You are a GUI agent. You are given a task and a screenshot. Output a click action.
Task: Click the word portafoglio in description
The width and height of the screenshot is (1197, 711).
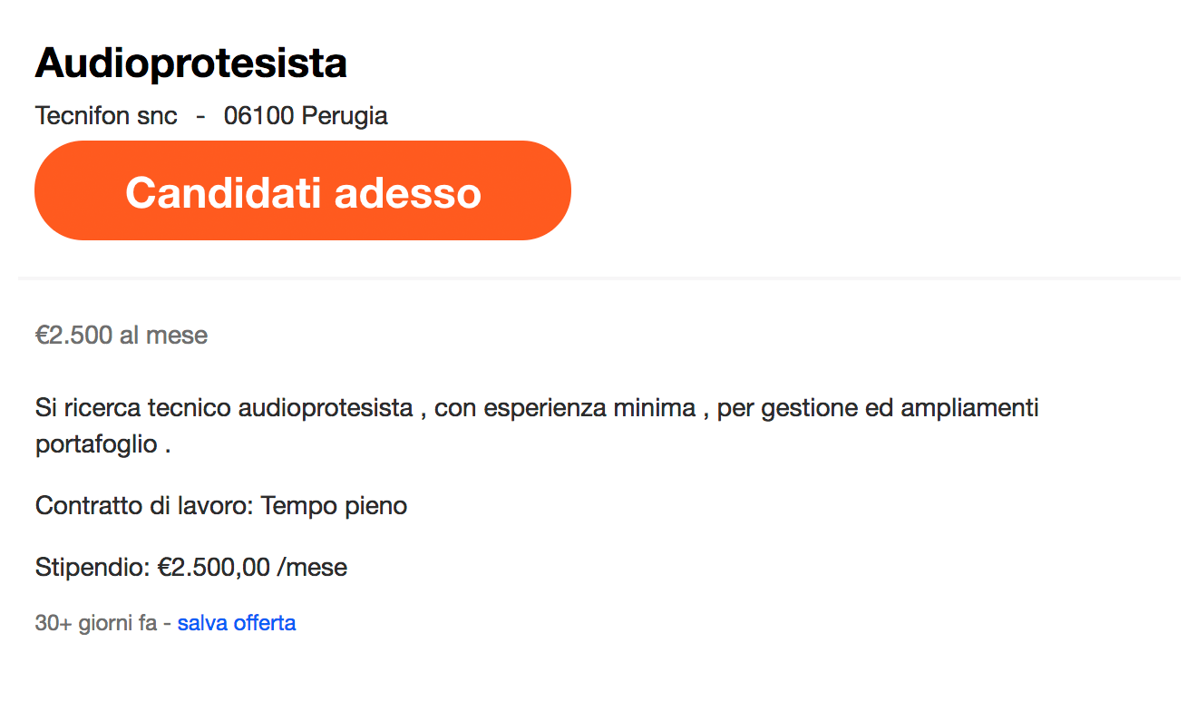97,446
